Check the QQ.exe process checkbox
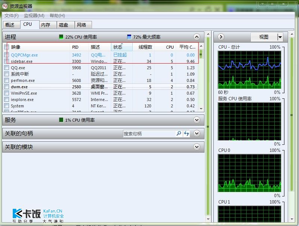 pyautogui.click(x=7, y=68)
